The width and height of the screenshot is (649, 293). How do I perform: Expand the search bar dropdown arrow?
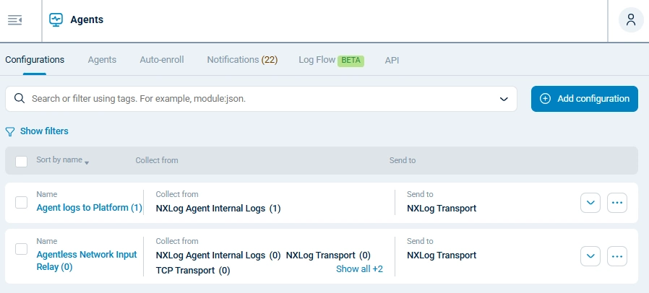504,99
